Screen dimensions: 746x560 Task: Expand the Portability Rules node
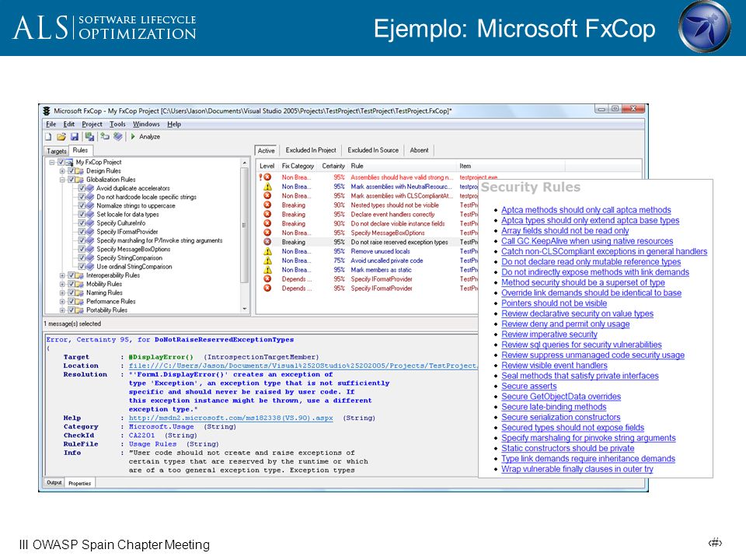tap(62, 310)
